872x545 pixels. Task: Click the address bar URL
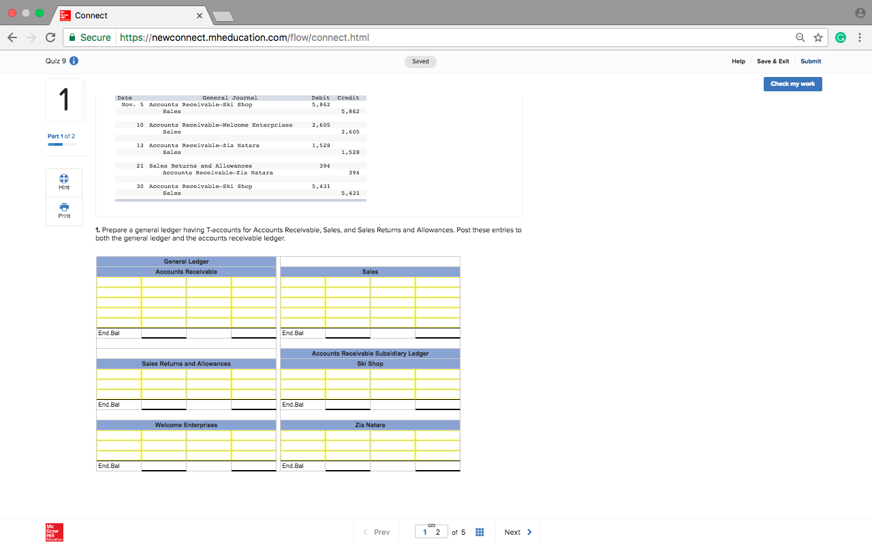pyautogui.click(x=245, y=37)
